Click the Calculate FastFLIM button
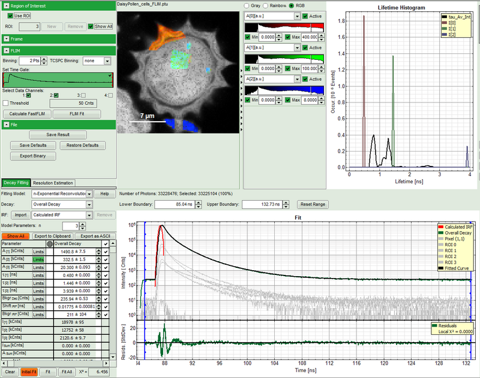The height and width of the screenshot is (378, 480). click(x=26, y=113)
